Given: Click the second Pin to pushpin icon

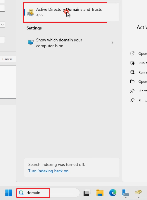Looking at the screenshot, I should 132,100.
